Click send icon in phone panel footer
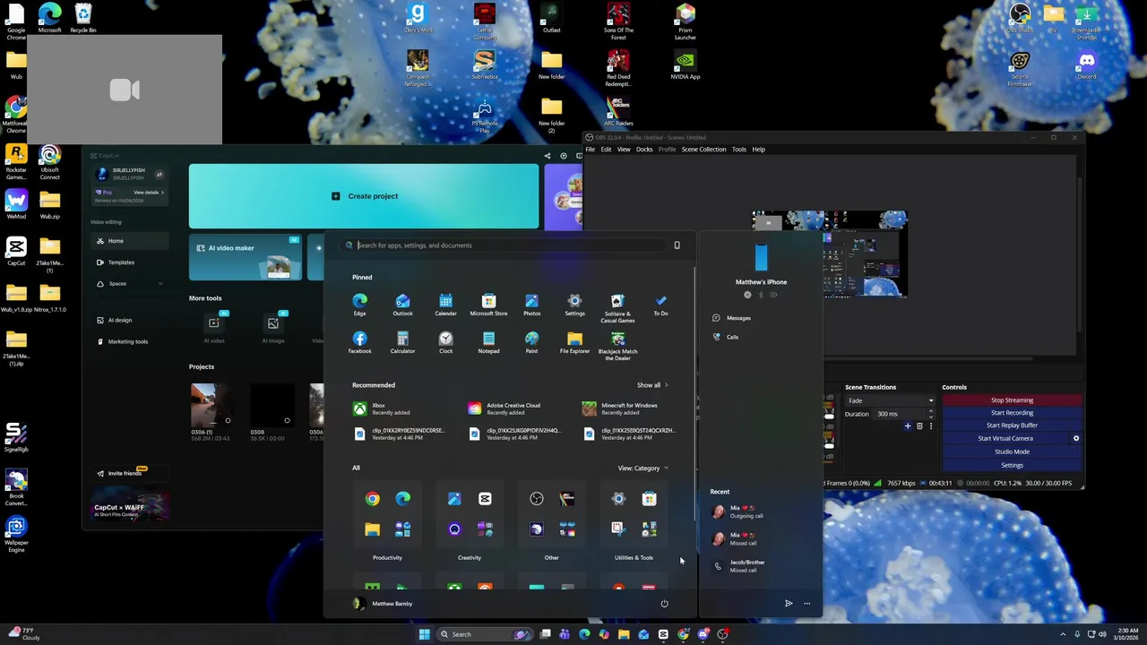This screenshot has width=1147, height=645. coord(789,603)
